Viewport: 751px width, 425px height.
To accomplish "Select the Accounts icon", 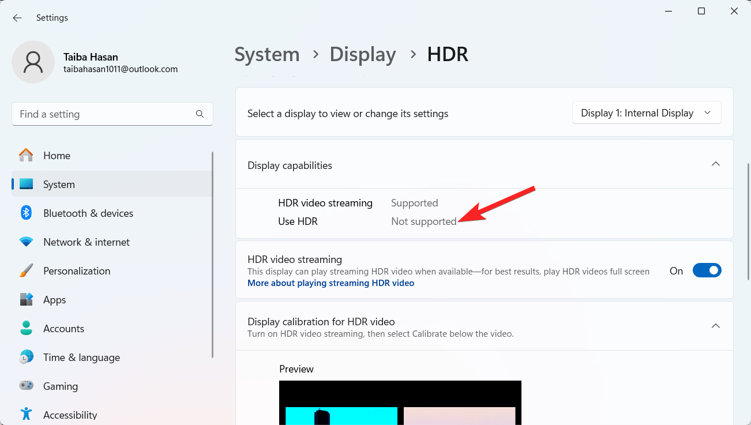I will pyautogui.click(x=26, y=328).
